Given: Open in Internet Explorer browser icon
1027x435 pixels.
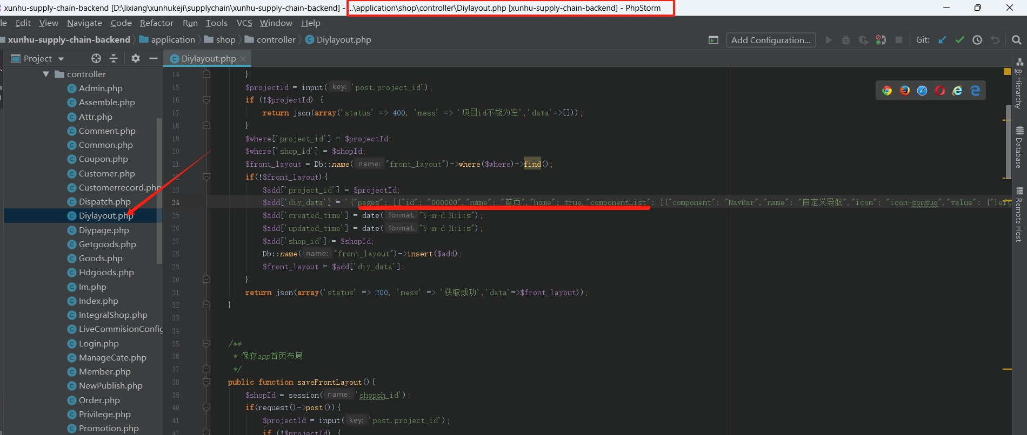Looking at the screenshot, I should 957,91.
